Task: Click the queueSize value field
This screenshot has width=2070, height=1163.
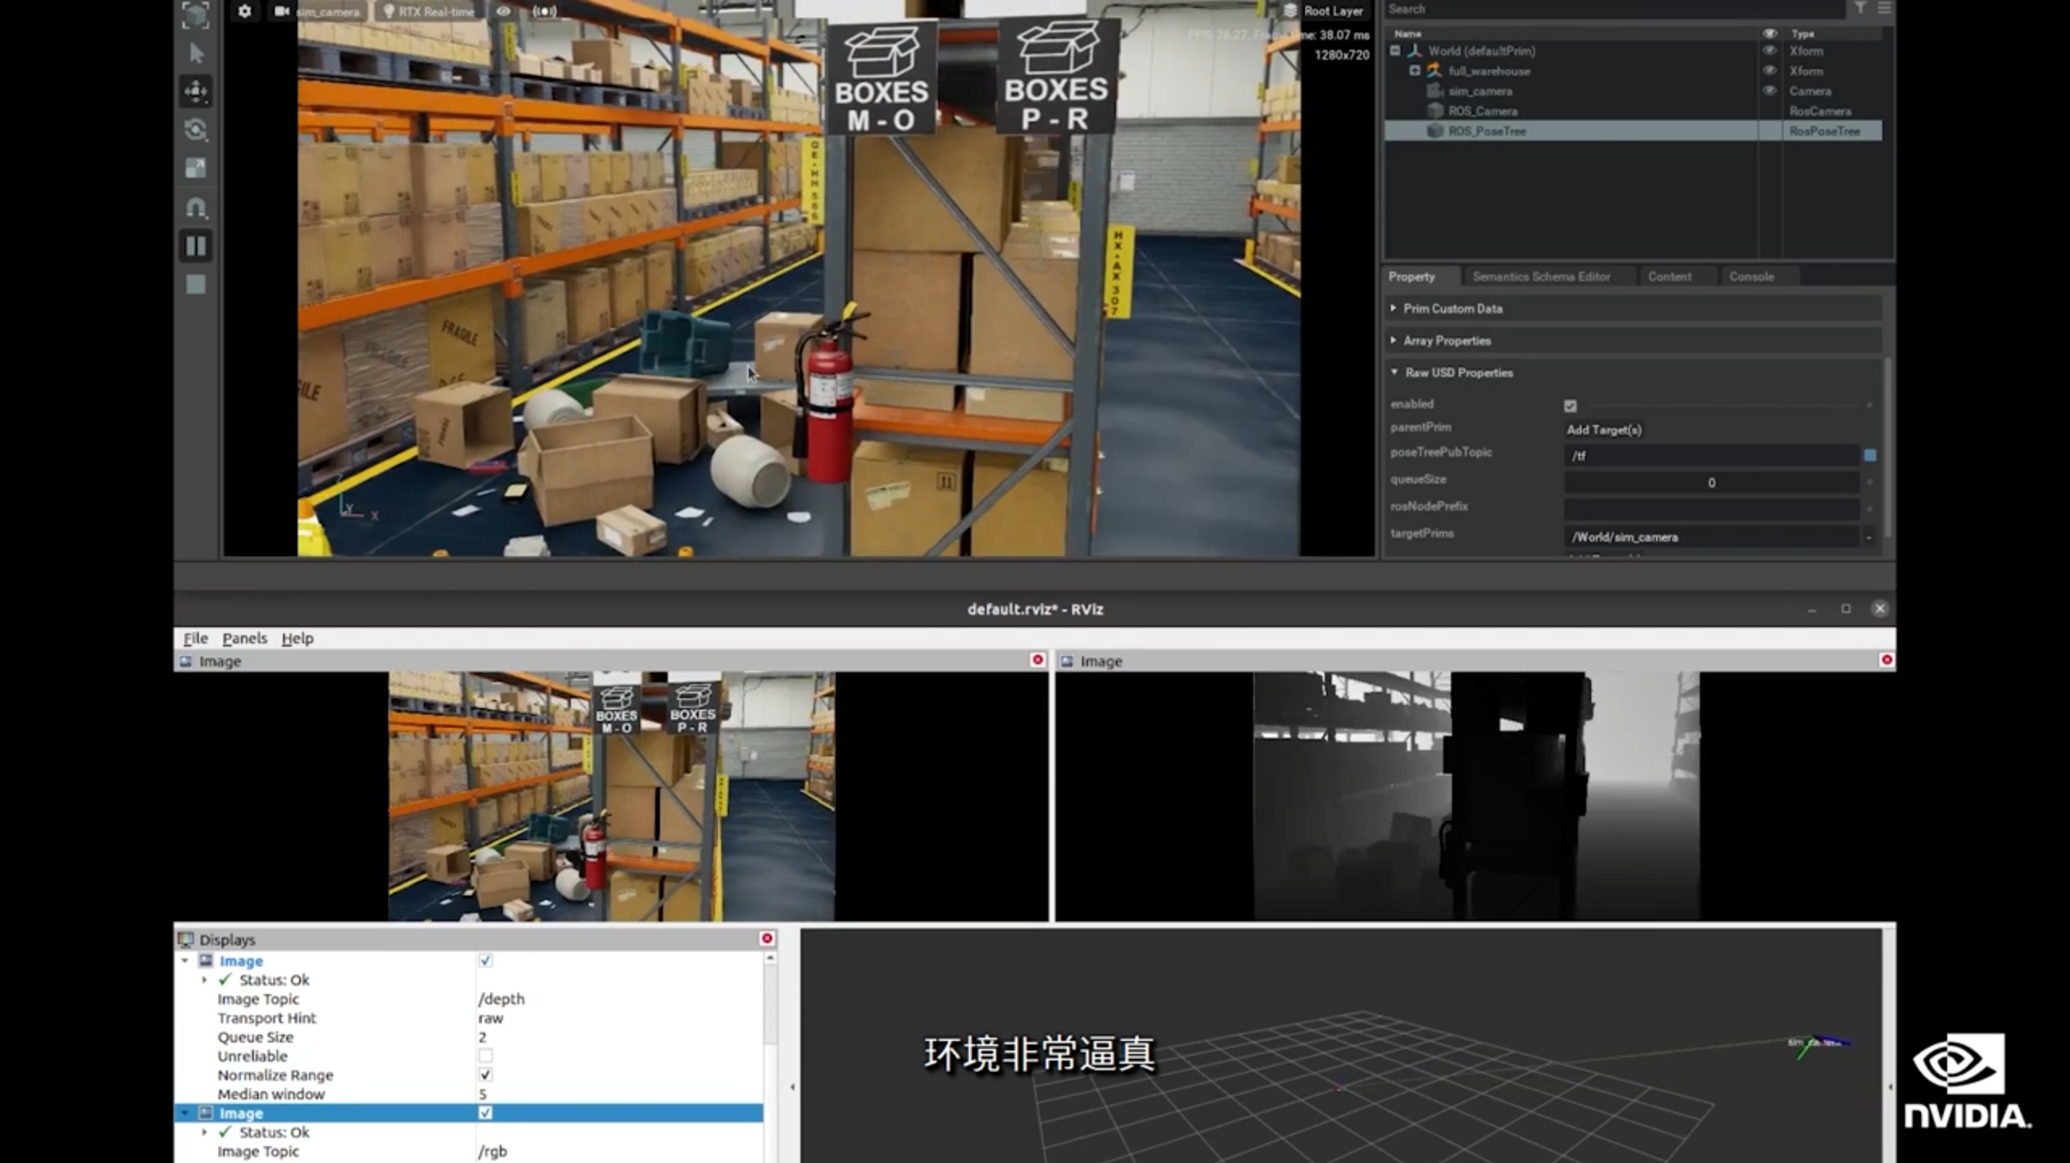Action: [x=1711, y=482]
